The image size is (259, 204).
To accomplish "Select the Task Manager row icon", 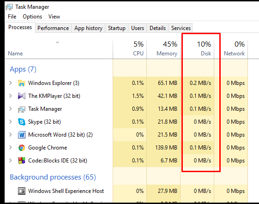I will [x=22, y=109].
